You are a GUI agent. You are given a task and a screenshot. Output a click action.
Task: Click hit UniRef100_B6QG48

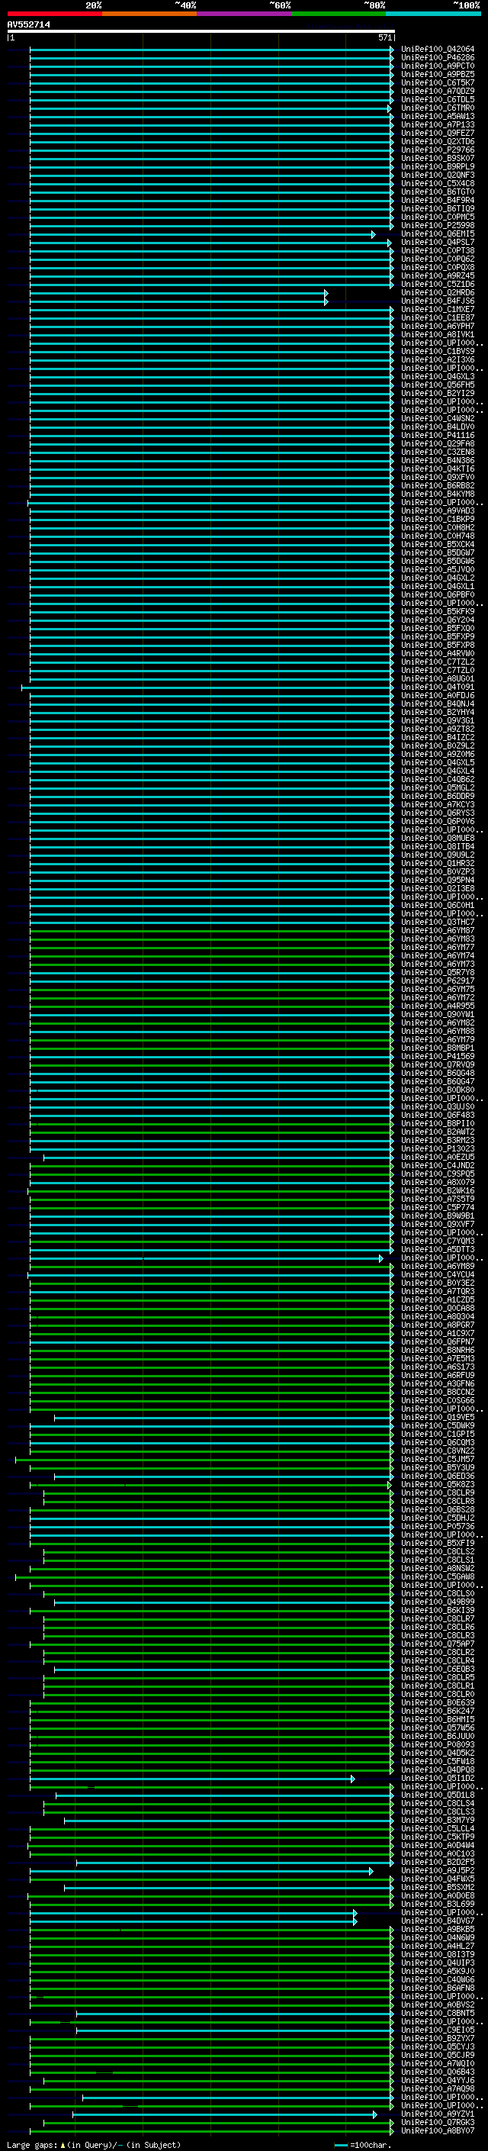438,1073
